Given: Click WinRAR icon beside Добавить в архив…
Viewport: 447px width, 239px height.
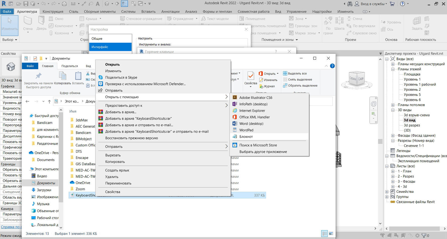Looking at the screenshot, I should click(101, 112).
